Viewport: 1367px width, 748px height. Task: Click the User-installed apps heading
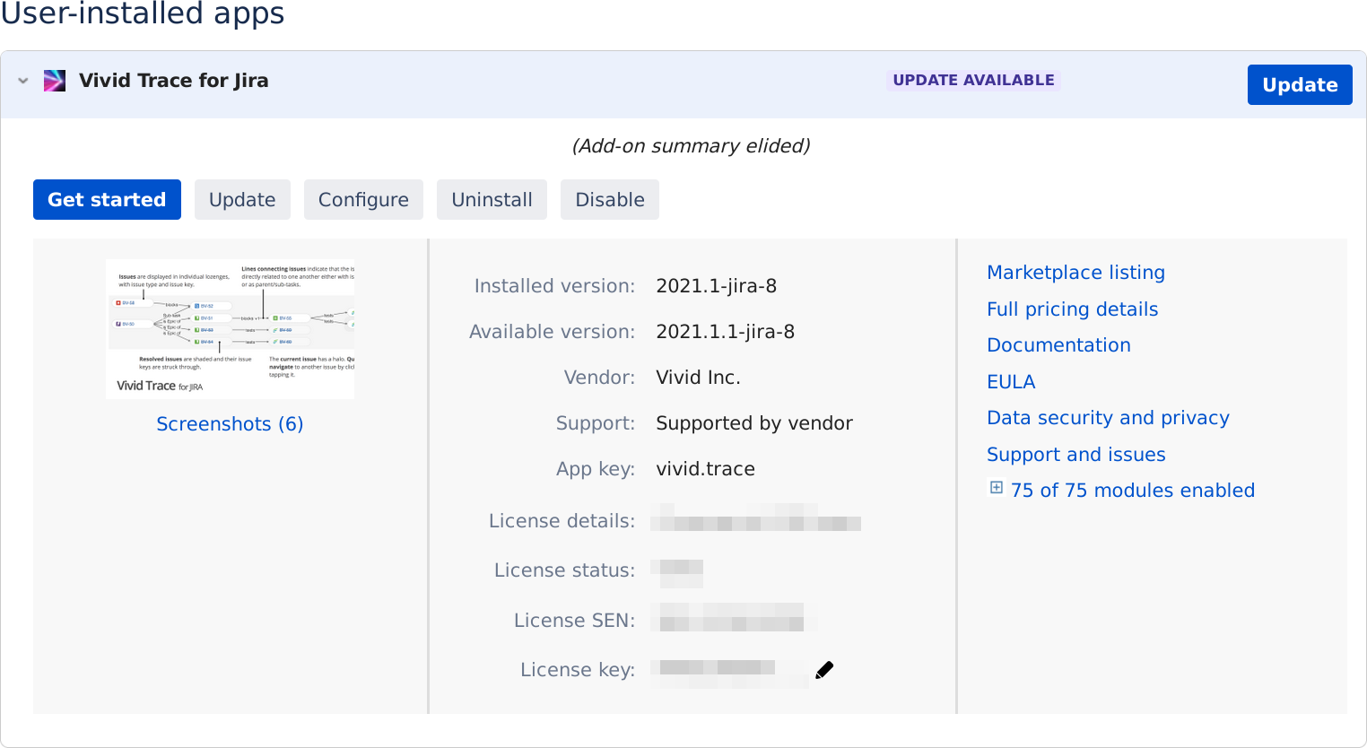click(x=143, y=13)
